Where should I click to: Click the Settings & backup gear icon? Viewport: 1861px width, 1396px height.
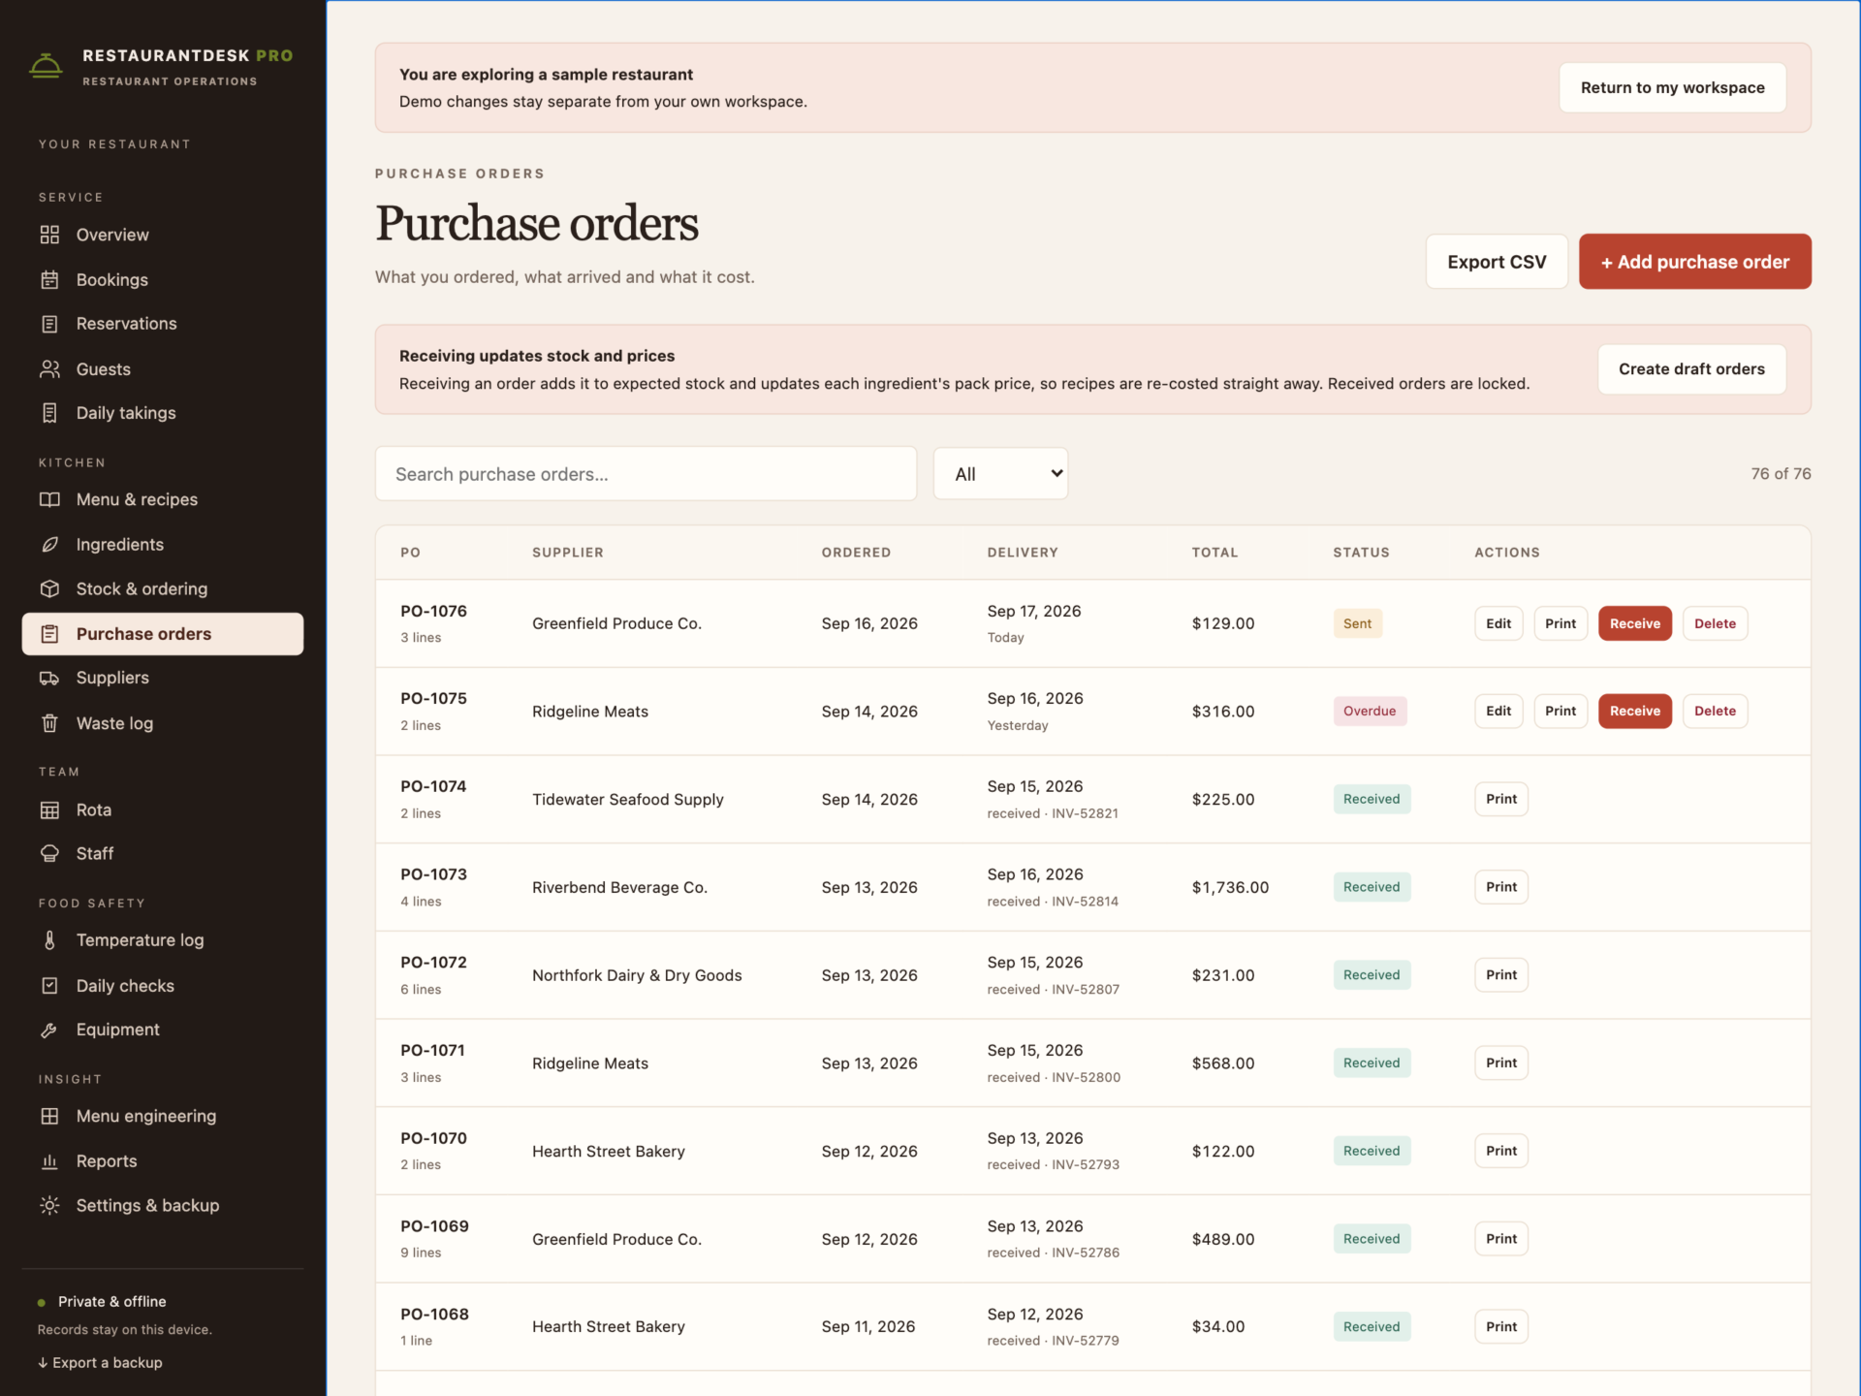pos(49,1206)
